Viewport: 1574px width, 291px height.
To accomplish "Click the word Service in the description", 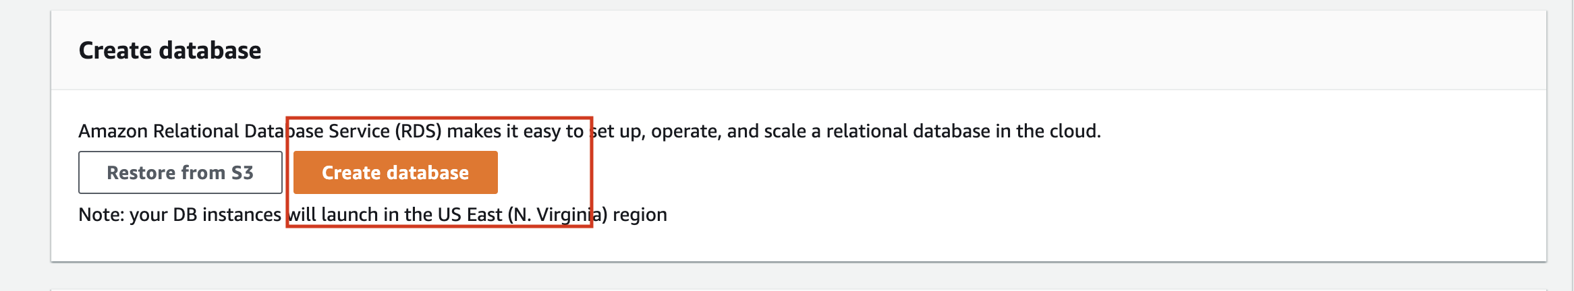I will click(359, 131).
